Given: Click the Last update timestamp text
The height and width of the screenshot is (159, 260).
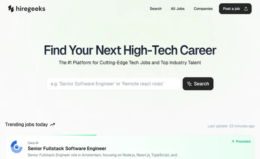Looking at the screenshot, I should [231, 126].
